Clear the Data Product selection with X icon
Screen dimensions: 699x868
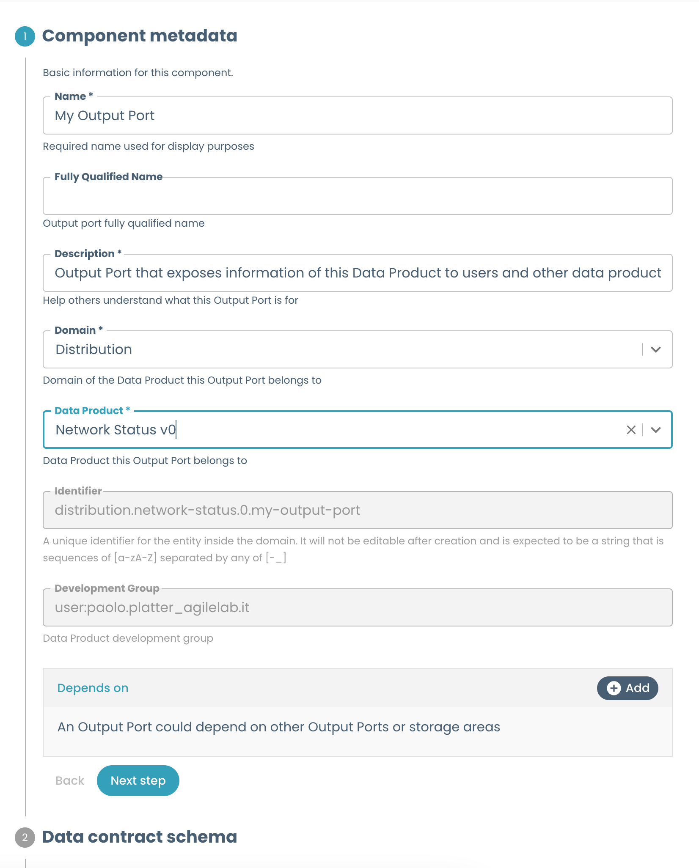click(631, 430)
